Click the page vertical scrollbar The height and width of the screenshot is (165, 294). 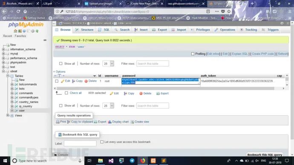pyautogui.click(x=292, y=82)
